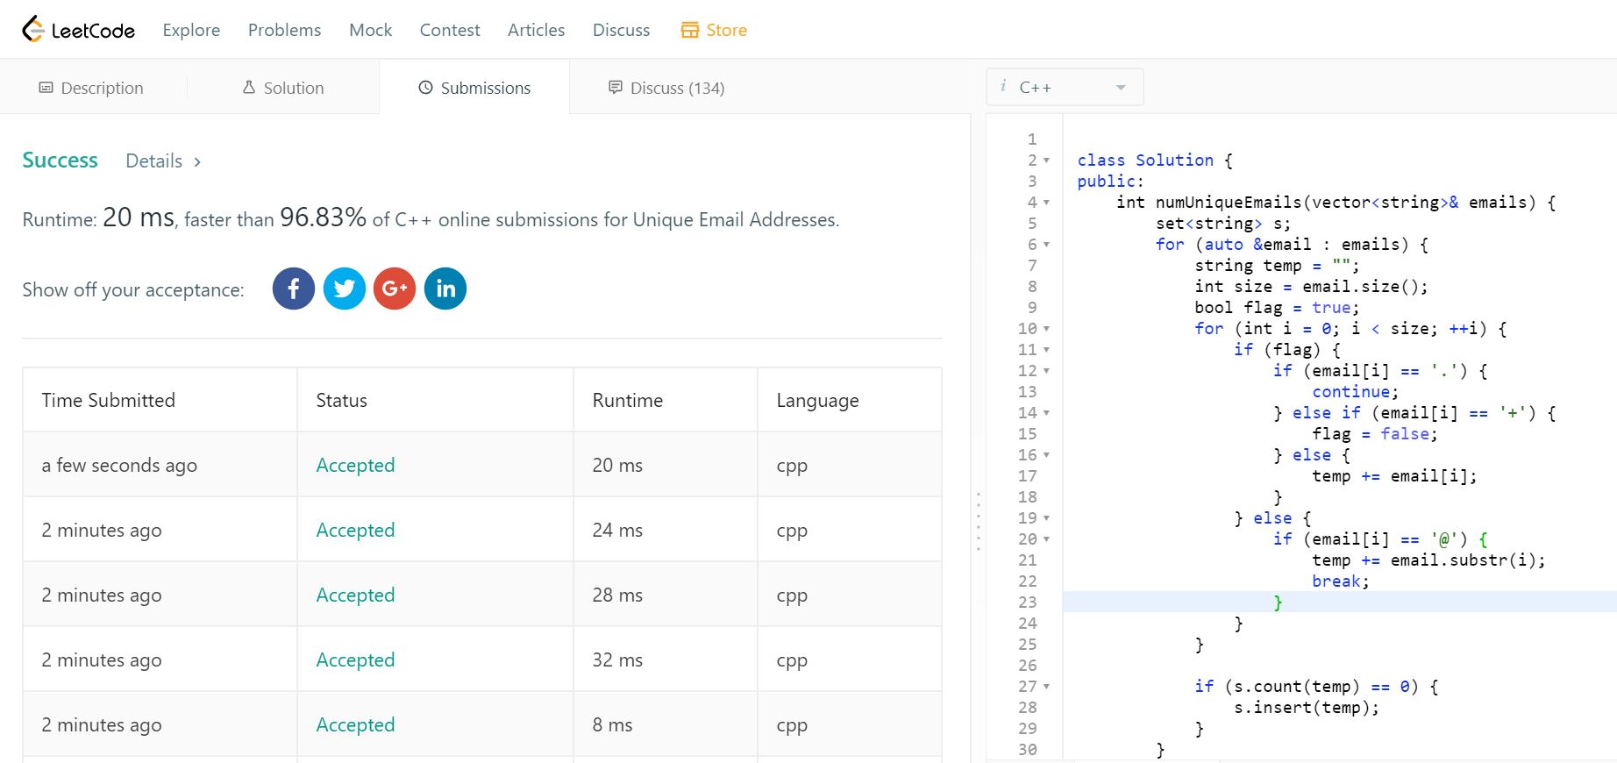Open the Discuss (134) tab

point(666,88)
